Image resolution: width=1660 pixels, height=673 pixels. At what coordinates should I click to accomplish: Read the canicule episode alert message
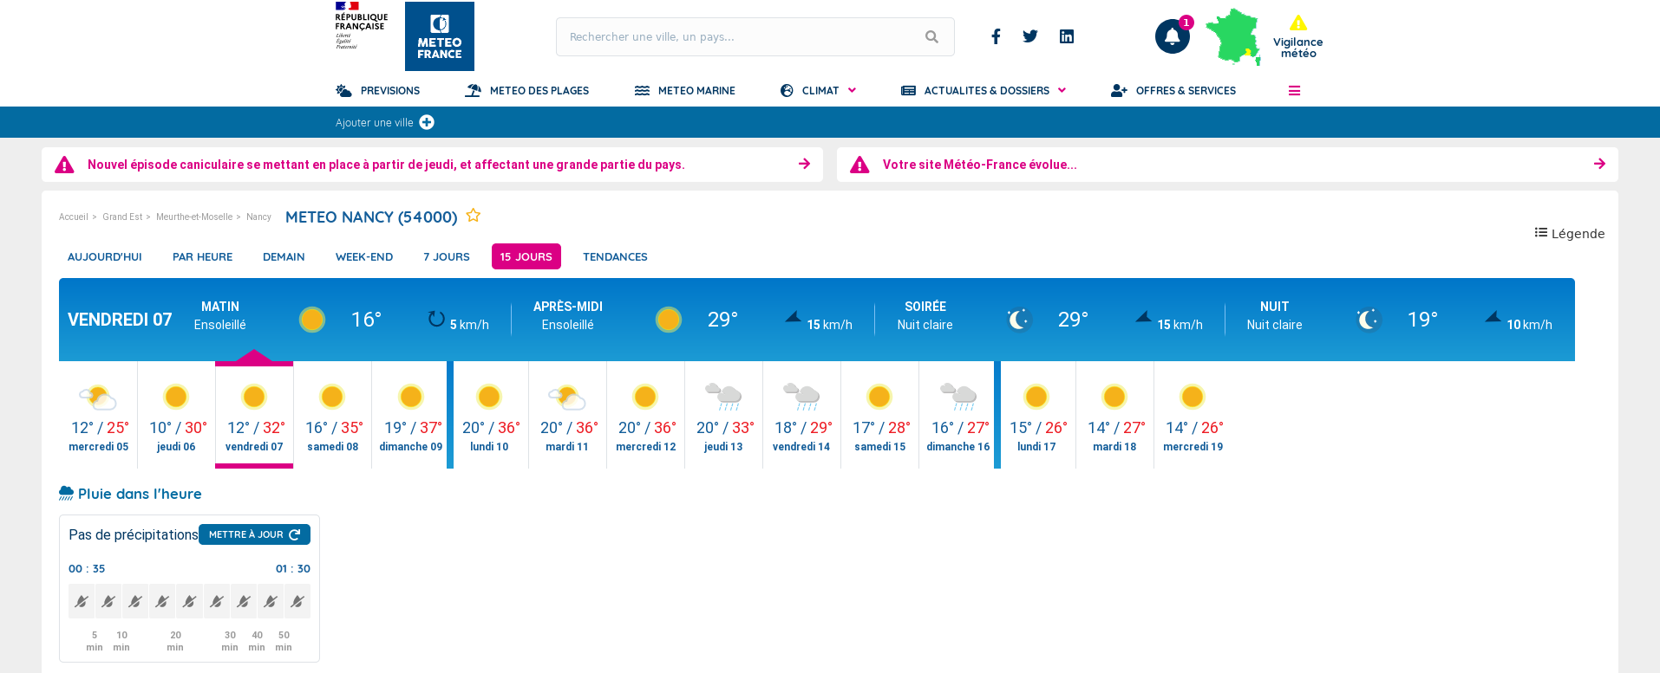coord(386,165)
